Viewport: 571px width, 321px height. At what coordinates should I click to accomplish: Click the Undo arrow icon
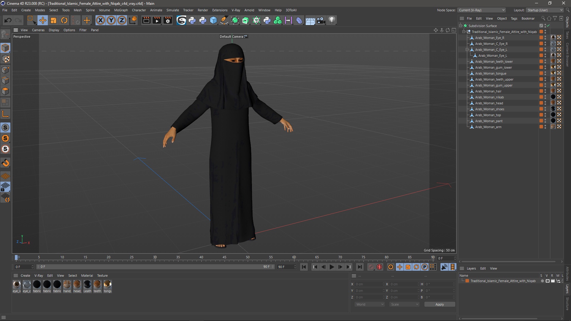[8, 20]
